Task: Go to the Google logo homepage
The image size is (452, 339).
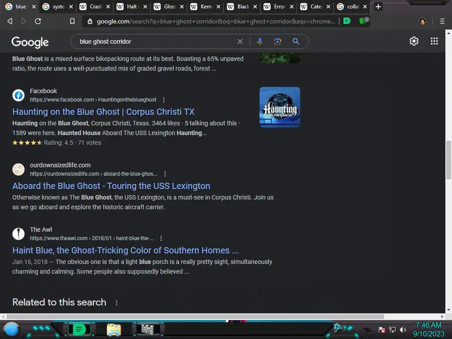Action: 30,42
